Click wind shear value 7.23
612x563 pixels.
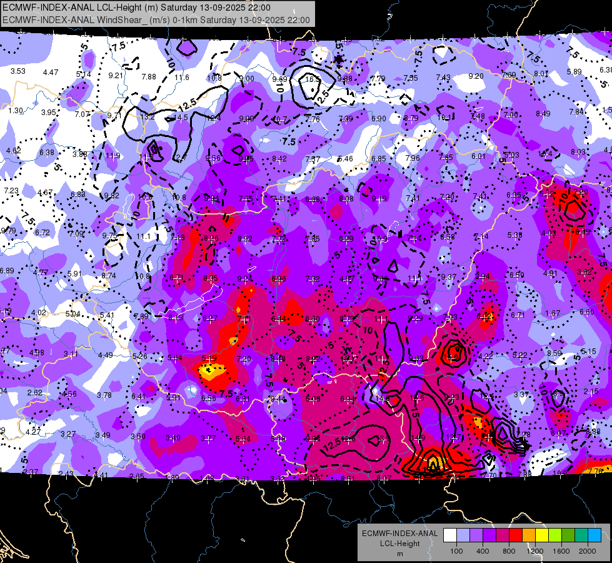click(x=11, y=190)
